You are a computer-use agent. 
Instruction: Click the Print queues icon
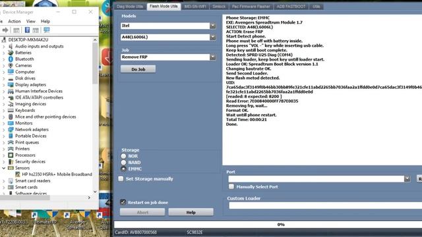click(11, 142)
